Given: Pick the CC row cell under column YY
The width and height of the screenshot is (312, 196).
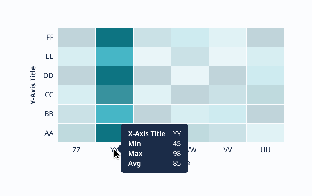Looking at the screenshot, I should [x=114, y=95].
